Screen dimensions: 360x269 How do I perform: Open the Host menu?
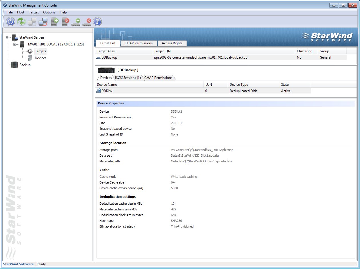(x=21, y=12)
